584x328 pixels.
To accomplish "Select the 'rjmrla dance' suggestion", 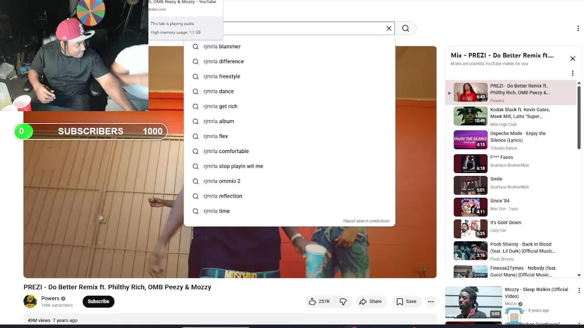I will (x=289, y=92).
